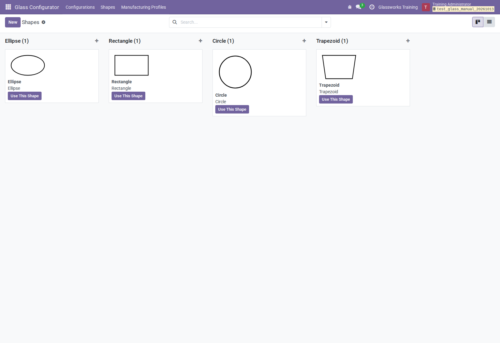Screen dimensions: 500x343
Task: Focus the Search input field
Action: tap(250, 22)
